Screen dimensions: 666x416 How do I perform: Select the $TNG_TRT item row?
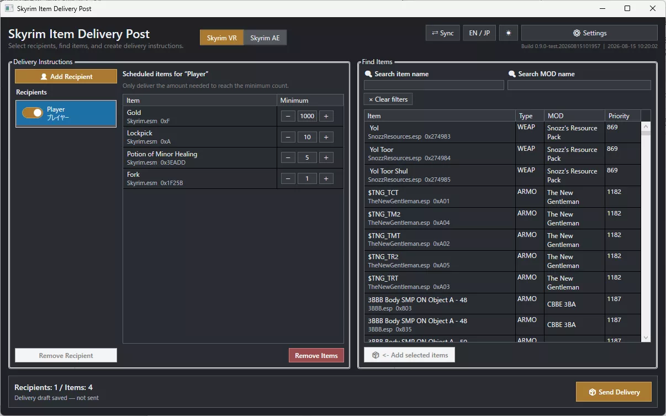pos(503,282)
